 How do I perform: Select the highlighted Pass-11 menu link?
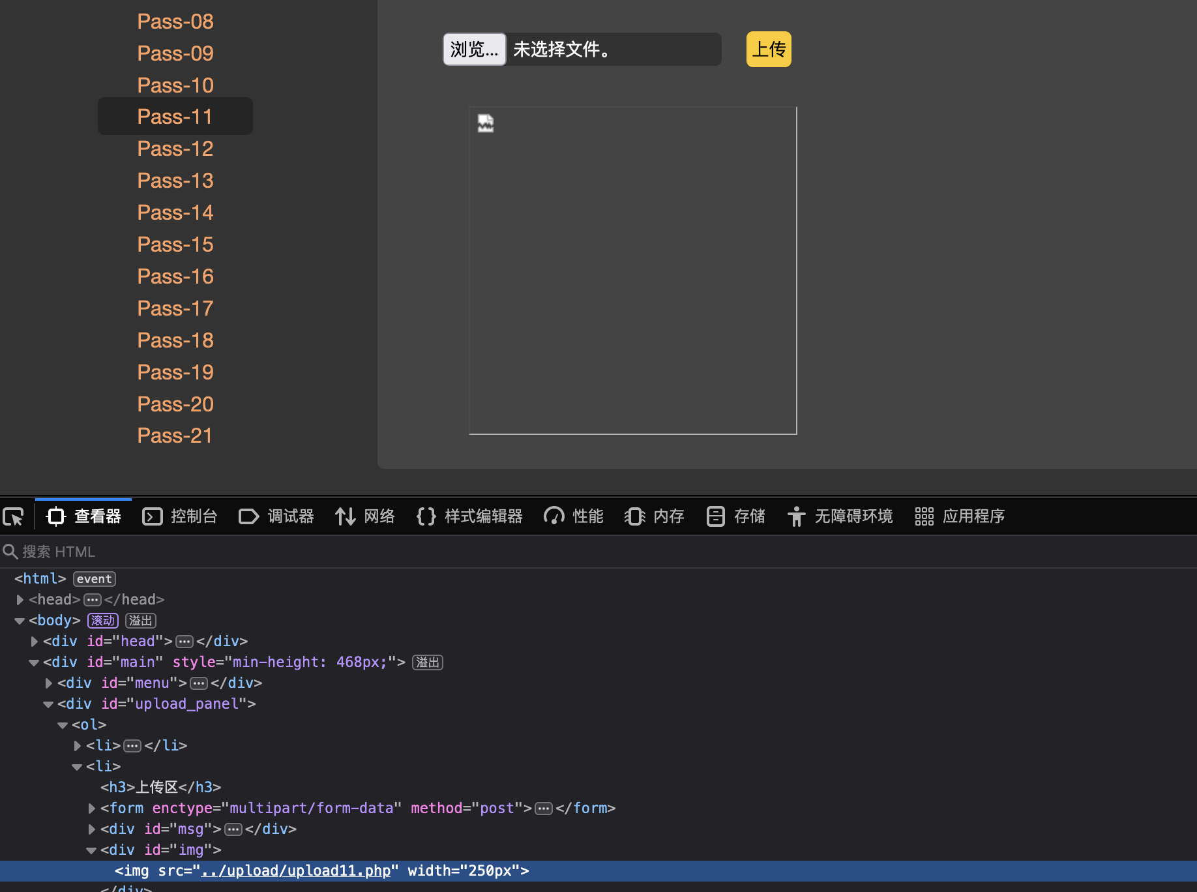pos(175,117)
